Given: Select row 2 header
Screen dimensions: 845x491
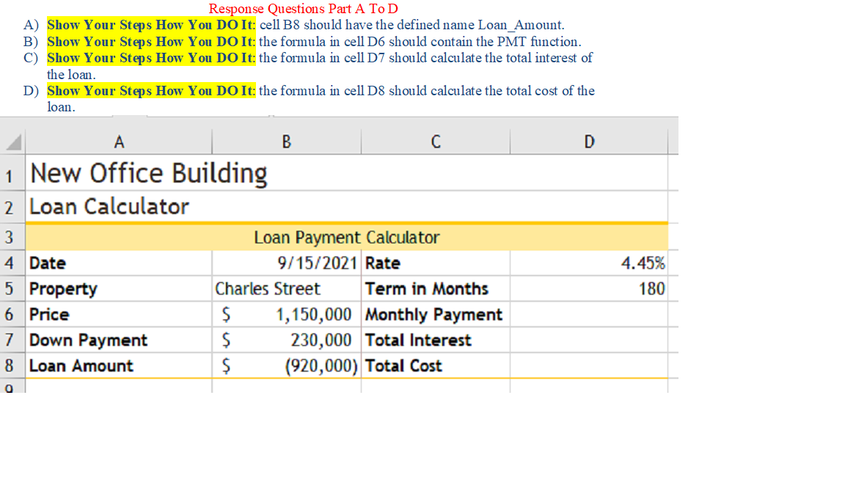Looking at the screenshot, I should click(12, 207).
